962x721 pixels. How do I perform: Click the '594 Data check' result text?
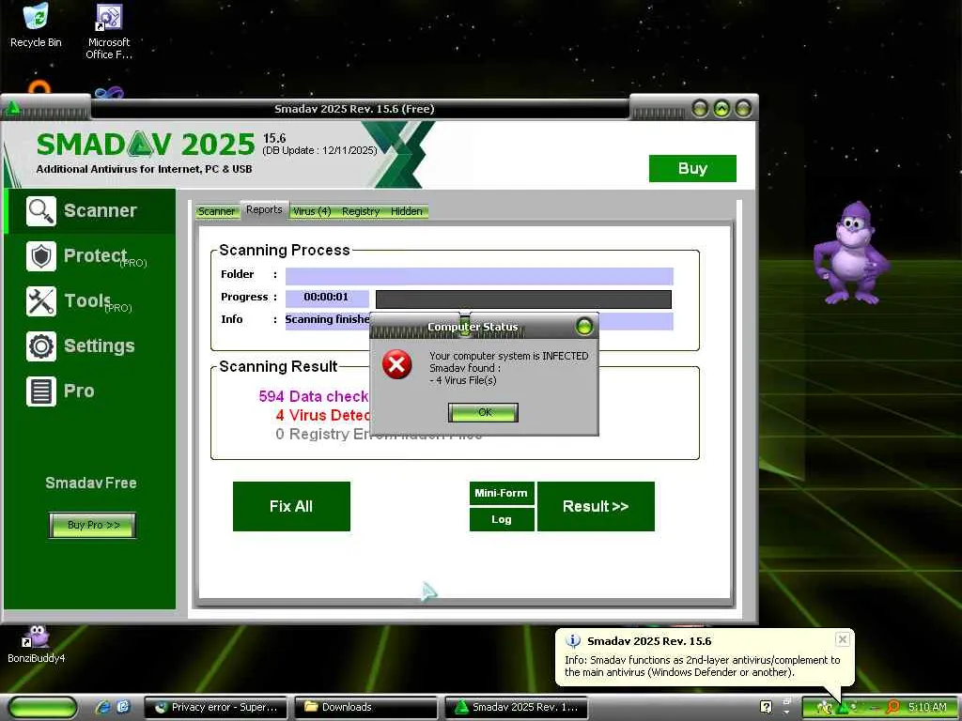[x=313, y=397]
